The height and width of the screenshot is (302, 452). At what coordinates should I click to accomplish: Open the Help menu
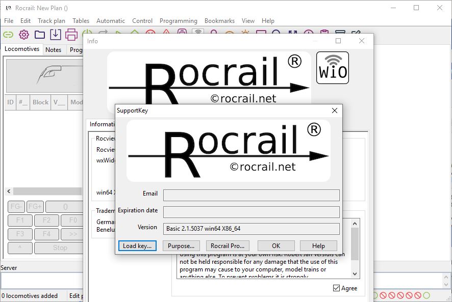(x=268, y=21)
